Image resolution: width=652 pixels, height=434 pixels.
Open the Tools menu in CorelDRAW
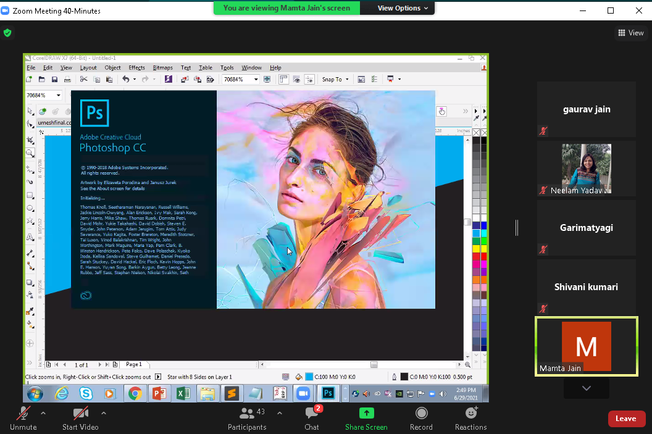tap(227, 68)
